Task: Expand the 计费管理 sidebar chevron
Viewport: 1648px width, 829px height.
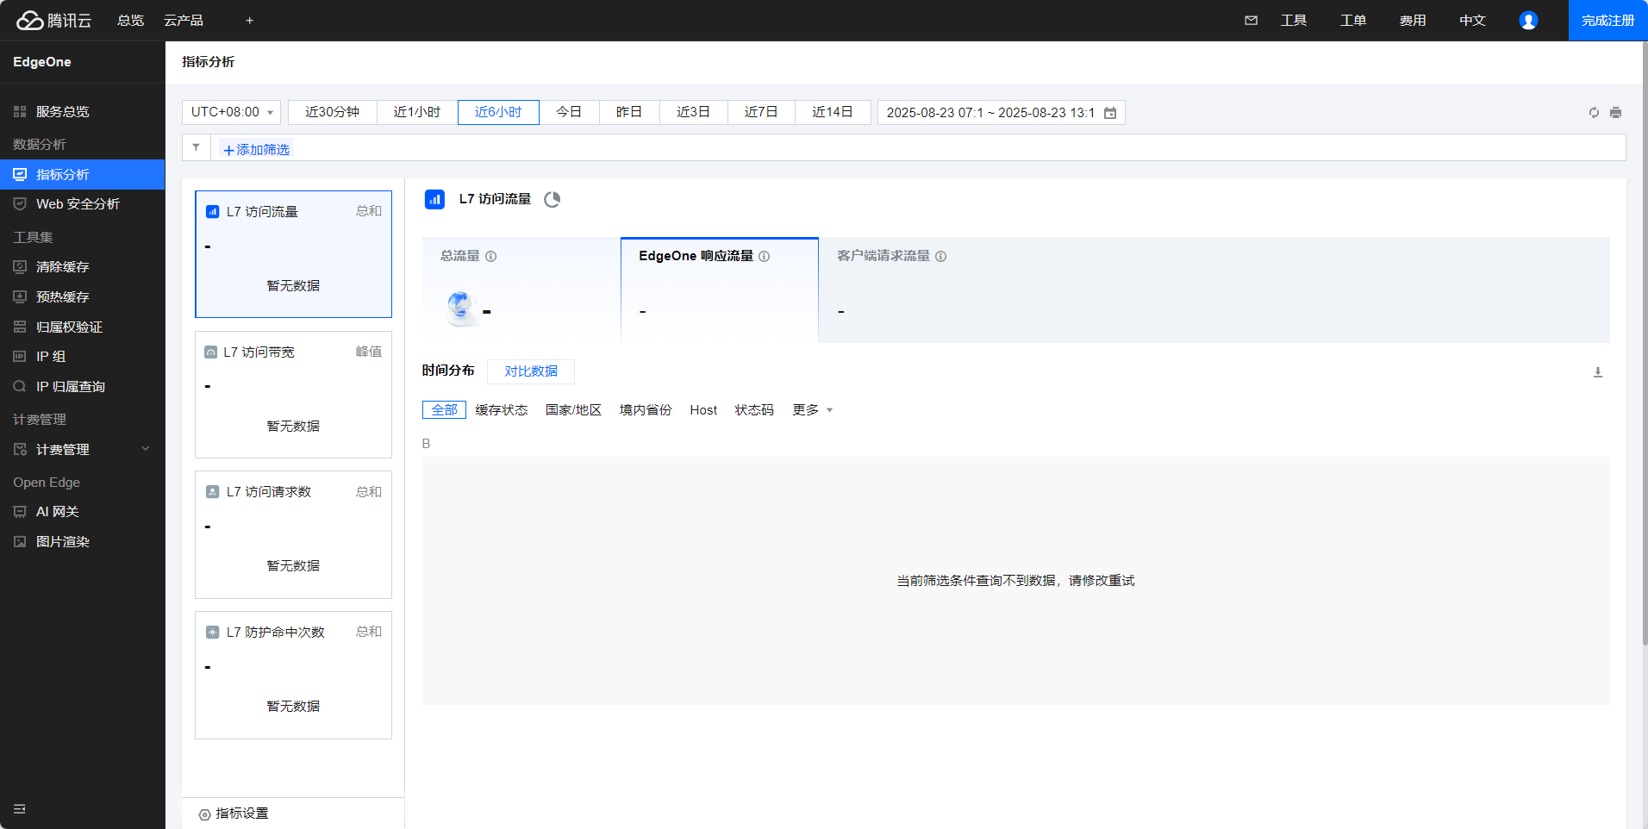Action: [146, 449]
